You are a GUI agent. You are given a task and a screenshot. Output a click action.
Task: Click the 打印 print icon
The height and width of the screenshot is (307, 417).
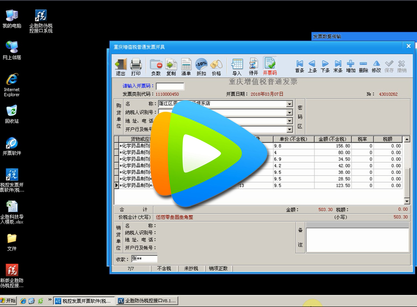click(x=136, y=67)
